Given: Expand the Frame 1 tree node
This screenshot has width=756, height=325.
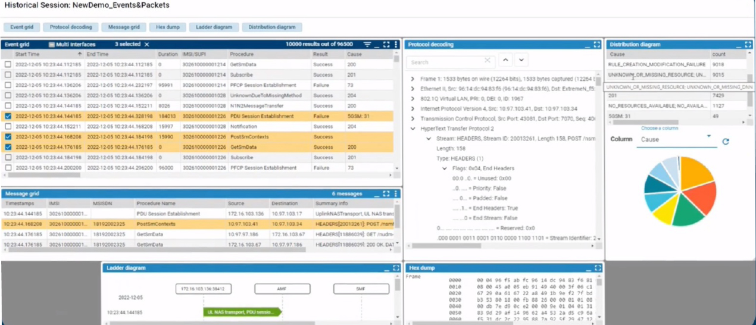Looking at the screenshot, I should coord(413,79).
